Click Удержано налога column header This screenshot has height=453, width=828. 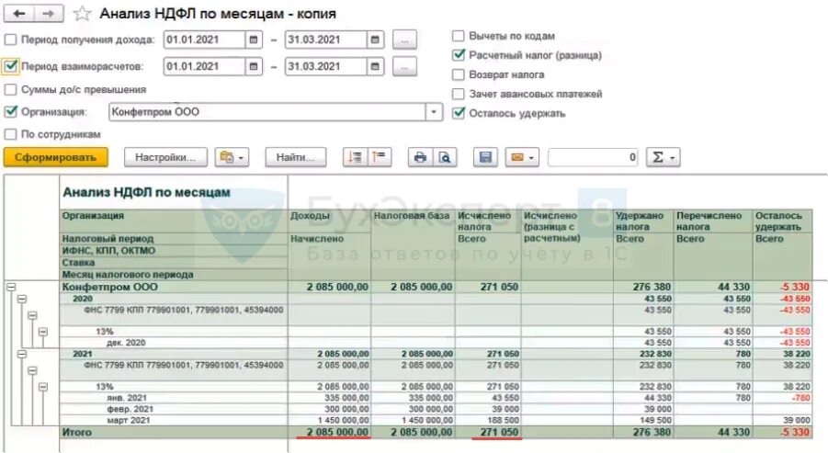point(644,221)
